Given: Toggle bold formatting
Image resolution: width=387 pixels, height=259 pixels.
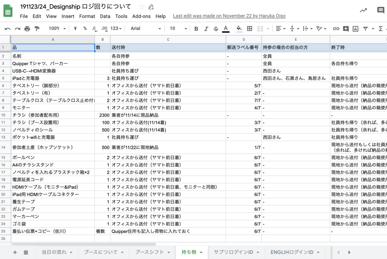Looking at the screenshot, I should point(196,29).
